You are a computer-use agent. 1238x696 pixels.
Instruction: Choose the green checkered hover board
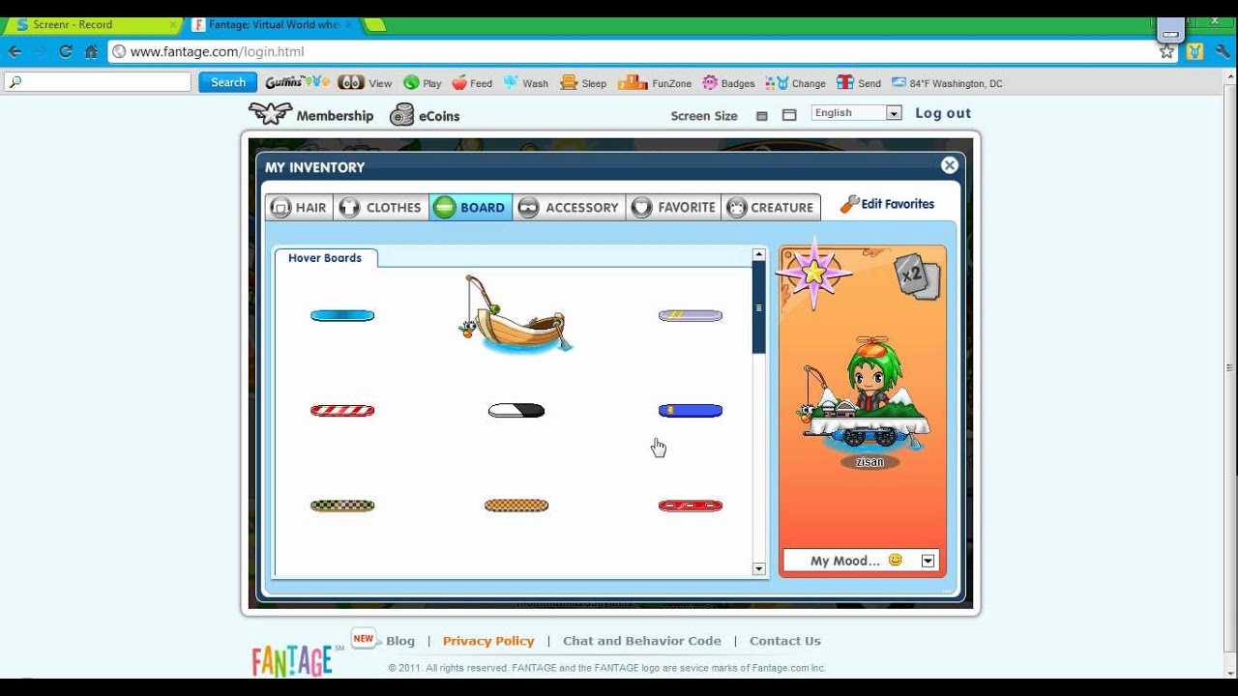coord(342,506)
